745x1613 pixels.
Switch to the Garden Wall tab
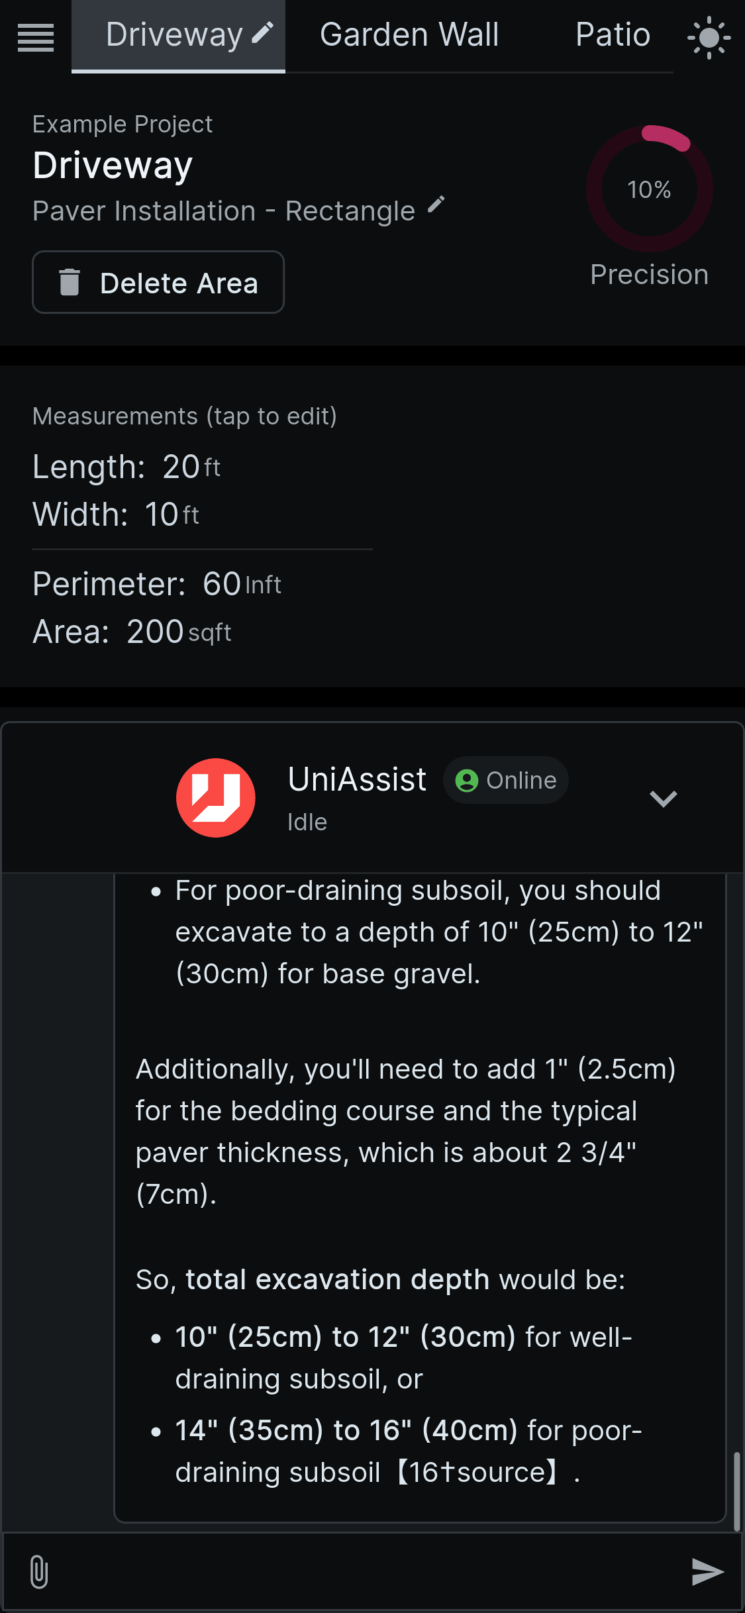coord(409,35)
